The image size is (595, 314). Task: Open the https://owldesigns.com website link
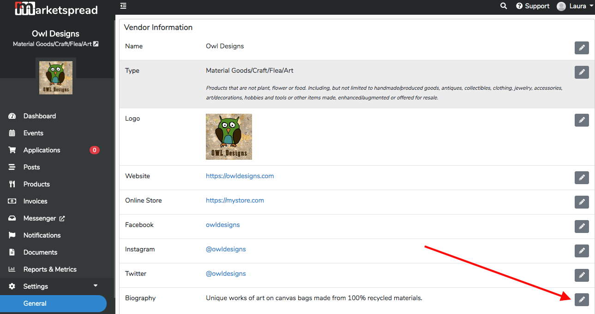point(240,176)
